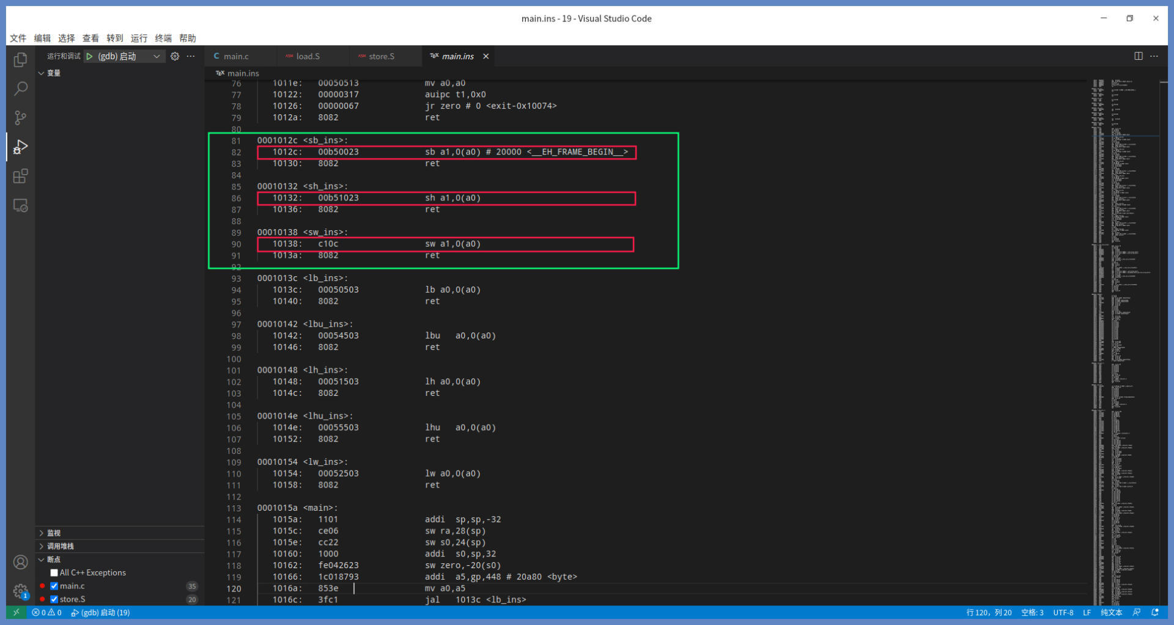Click the UTF-8 encoding in status bar

(1063, 612)
